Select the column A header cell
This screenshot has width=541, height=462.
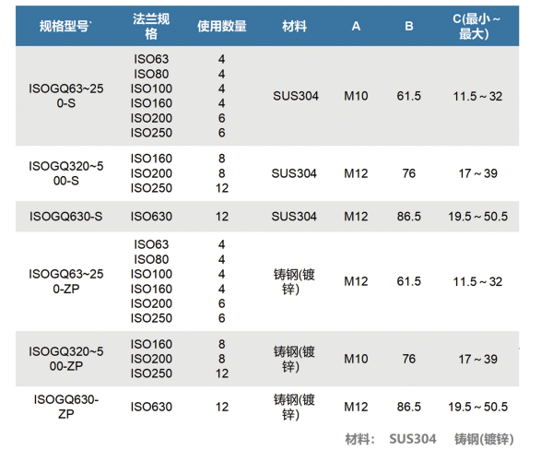point(356,26)
